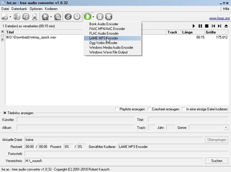This screenshot has height=172, width=231.
Task: Open the www.freac.org link
Action: (x=219, y=18)
